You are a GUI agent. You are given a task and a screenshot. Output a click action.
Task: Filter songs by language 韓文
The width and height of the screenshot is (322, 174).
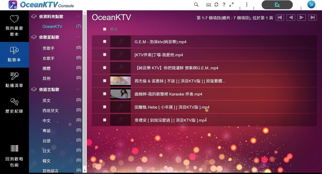(47, 161)
